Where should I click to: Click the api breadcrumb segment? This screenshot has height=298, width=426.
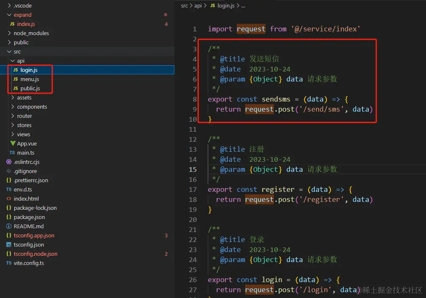(x=198, y=5)
